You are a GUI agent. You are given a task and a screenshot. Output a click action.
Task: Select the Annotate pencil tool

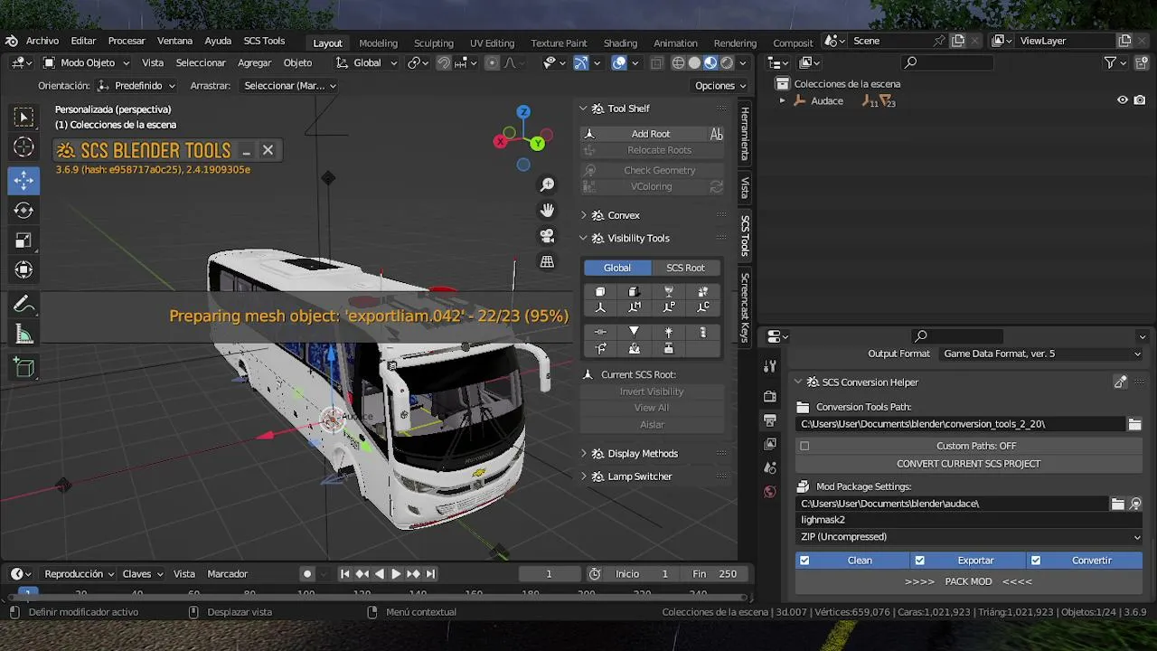24,305
